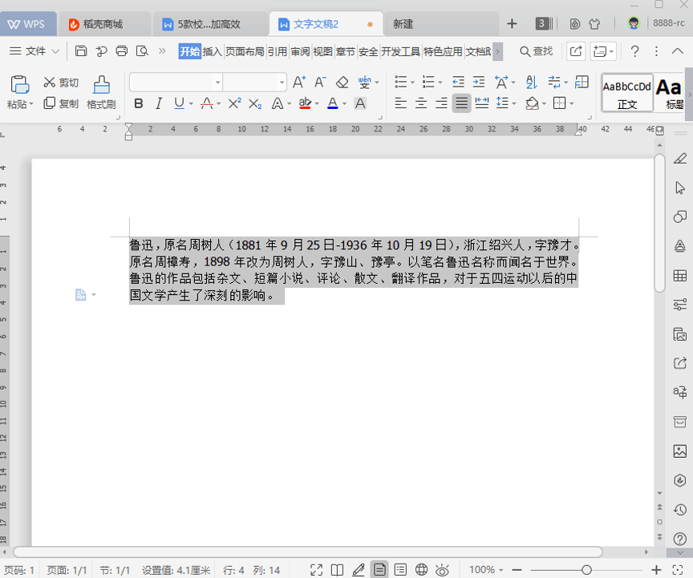Expand borders dropdown arrow
Image resolution: width=693 pixels, height=578 pixels.
[x=571, y=104]
